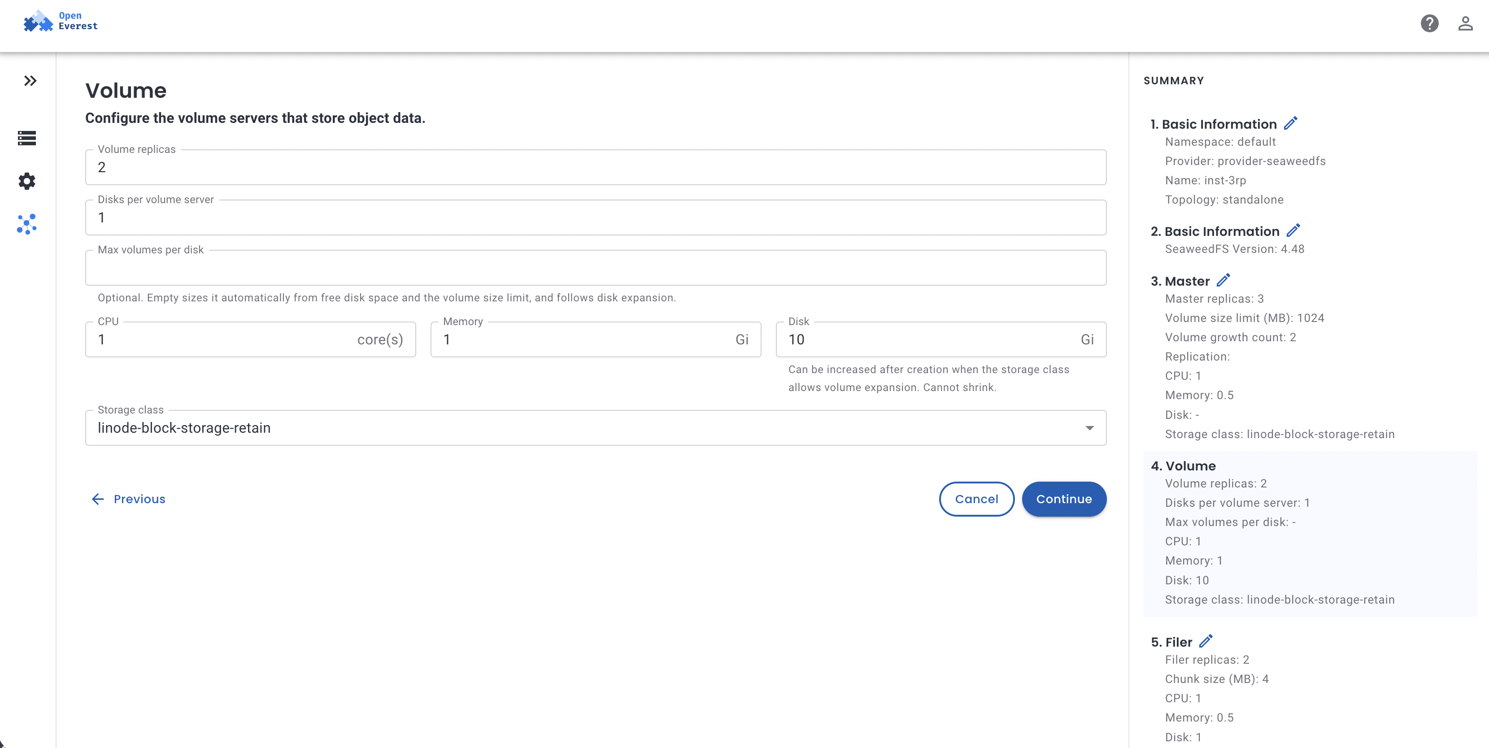Click 'Topology: standalone' in the summary

1223,200
